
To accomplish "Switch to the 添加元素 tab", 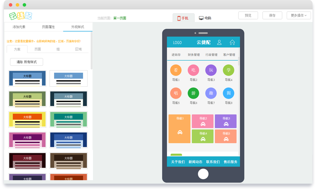I will 19,27.
